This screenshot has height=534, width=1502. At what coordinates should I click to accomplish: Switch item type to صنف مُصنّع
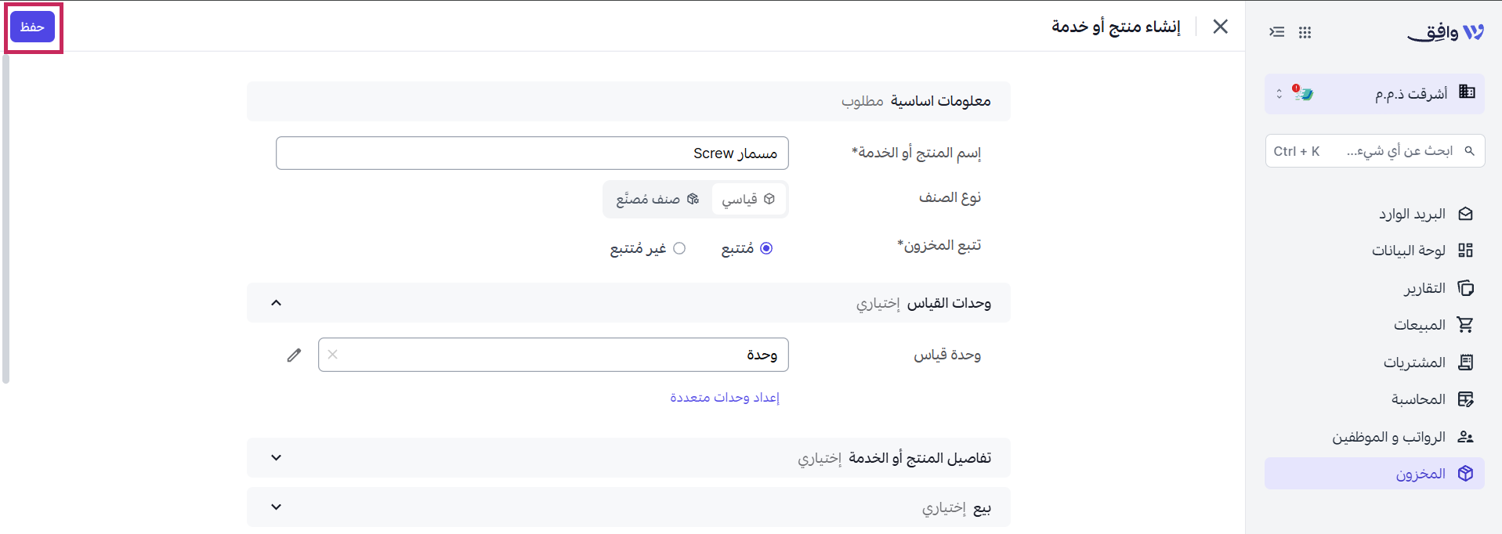(657, 199)
